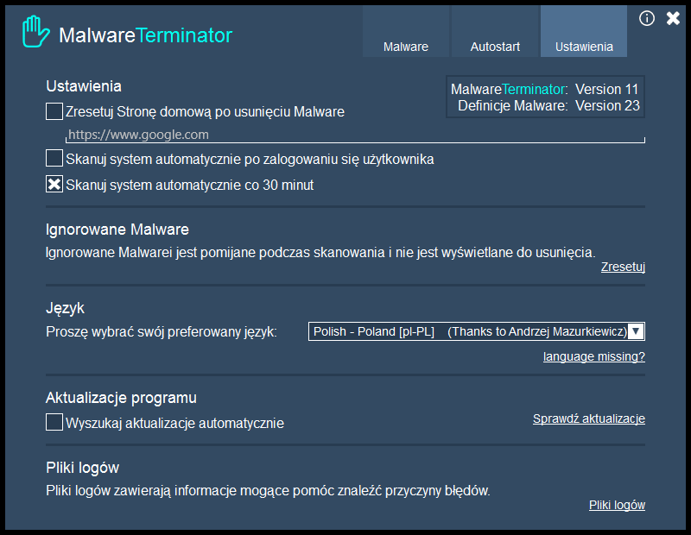This screenshot has height=535, width=691.
Task: Click Sprawdź aktualizacje link
Action: [x=589, y=419]
